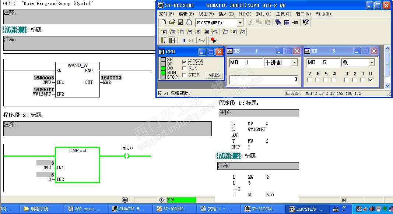Screen dimensions: 393x214
Task: Open the 插入(I) menu
Action: [x=226, y=14]
